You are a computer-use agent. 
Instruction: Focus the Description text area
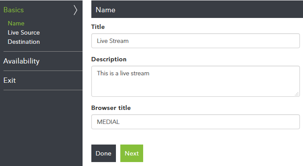pos(195,81)
